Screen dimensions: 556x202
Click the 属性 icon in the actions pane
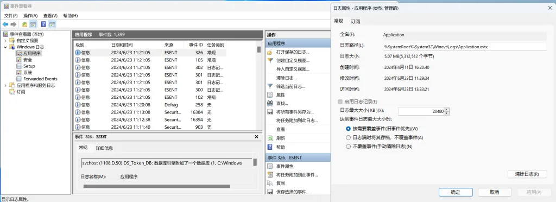point(270,95)
